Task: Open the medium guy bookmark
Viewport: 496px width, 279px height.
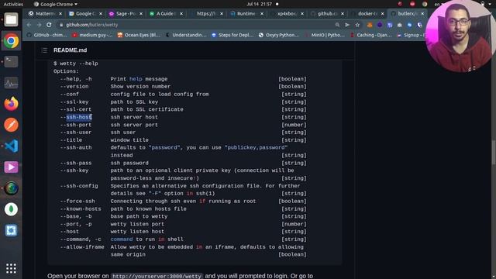Action: pyautogui.click(x=92, y=35)
